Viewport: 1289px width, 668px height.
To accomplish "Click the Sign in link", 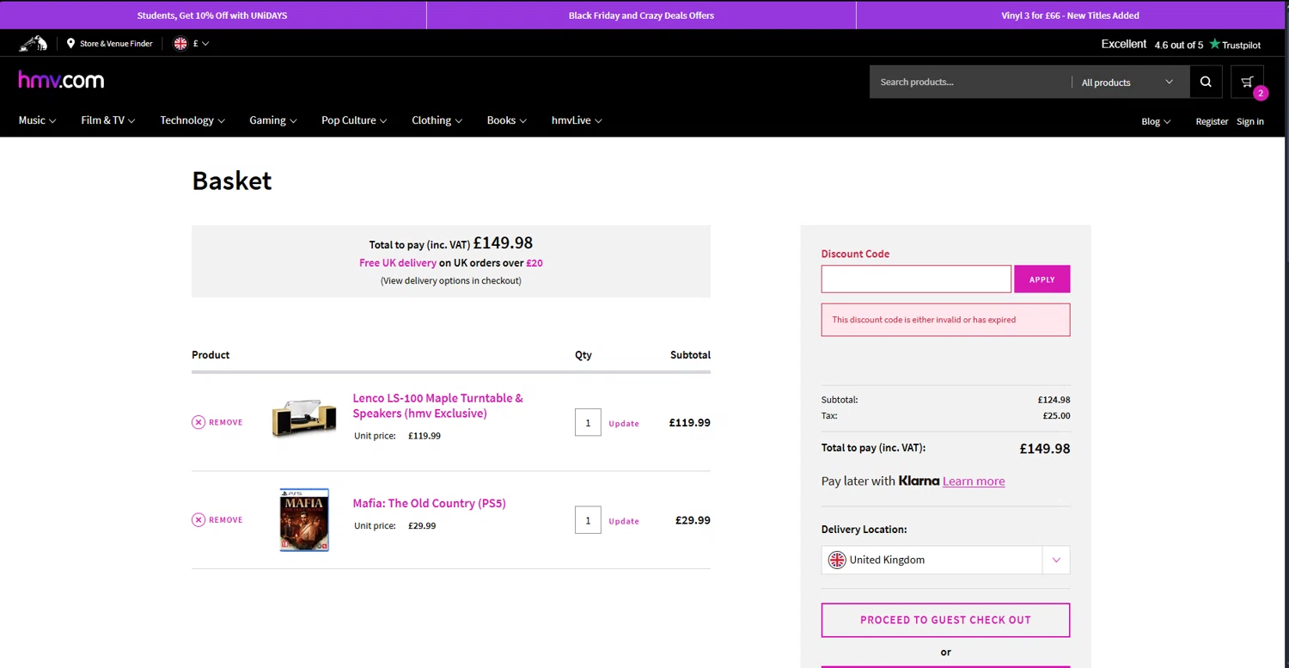I will coord(1250,121).
